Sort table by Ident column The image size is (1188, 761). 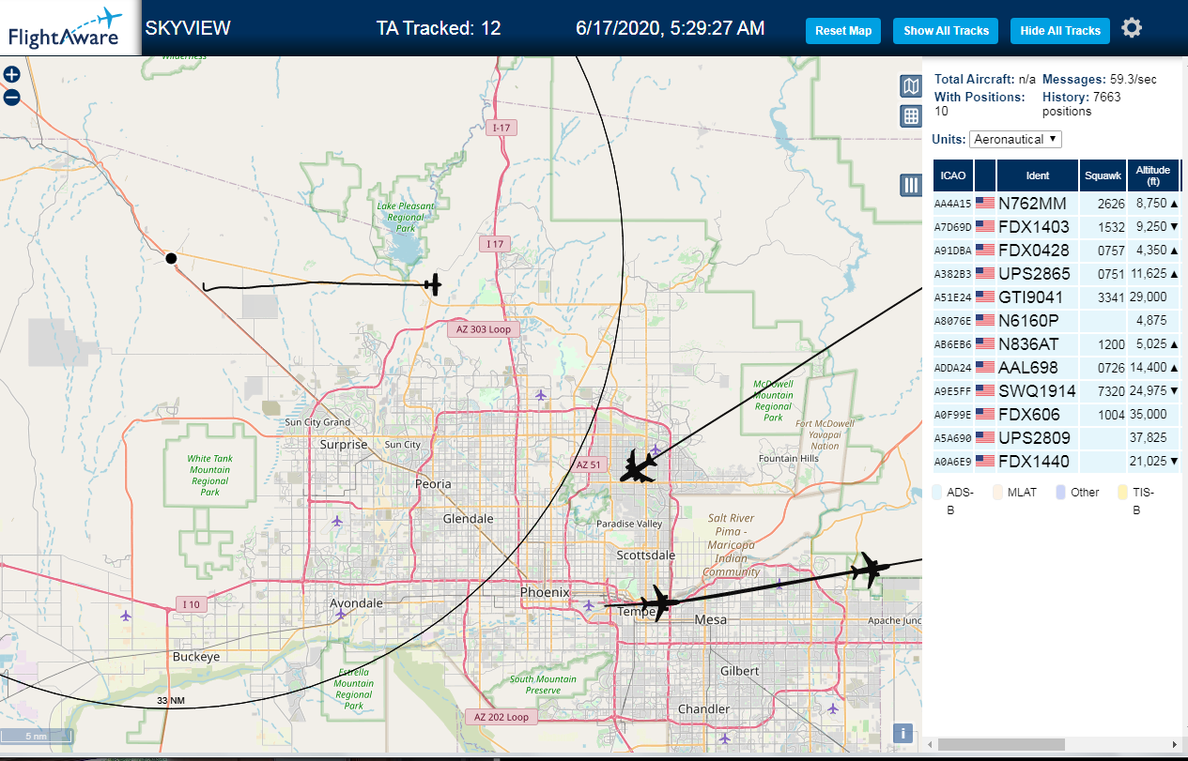coord(1038,175)
